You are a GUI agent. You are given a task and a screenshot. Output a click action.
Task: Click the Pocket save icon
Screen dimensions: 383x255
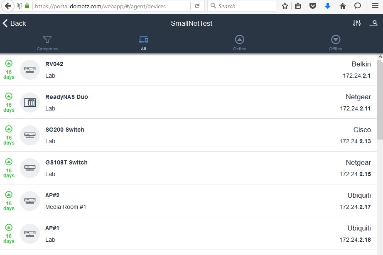point(313,6)
